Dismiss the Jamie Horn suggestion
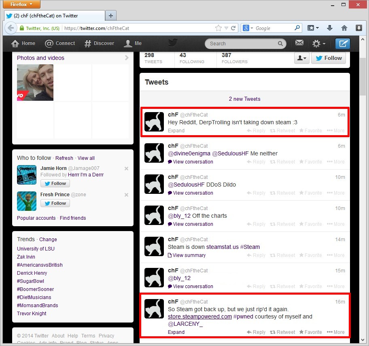Screen dimensions: 369x346 coord(126,168)
